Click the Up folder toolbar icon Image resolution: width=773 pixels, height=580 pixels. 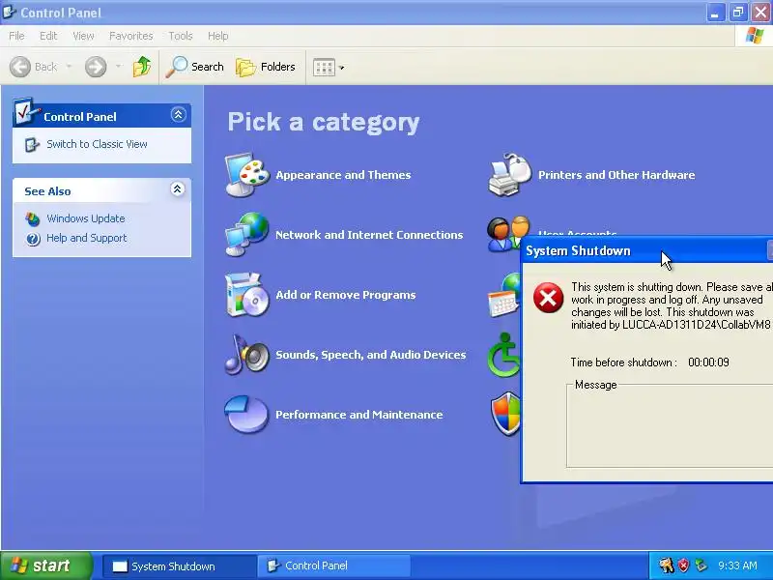coord(142,67)
